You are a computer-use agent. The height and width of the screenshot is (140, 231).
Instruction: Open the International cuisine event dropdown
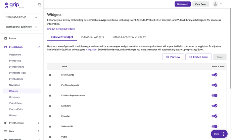click(x=21, y=27)
